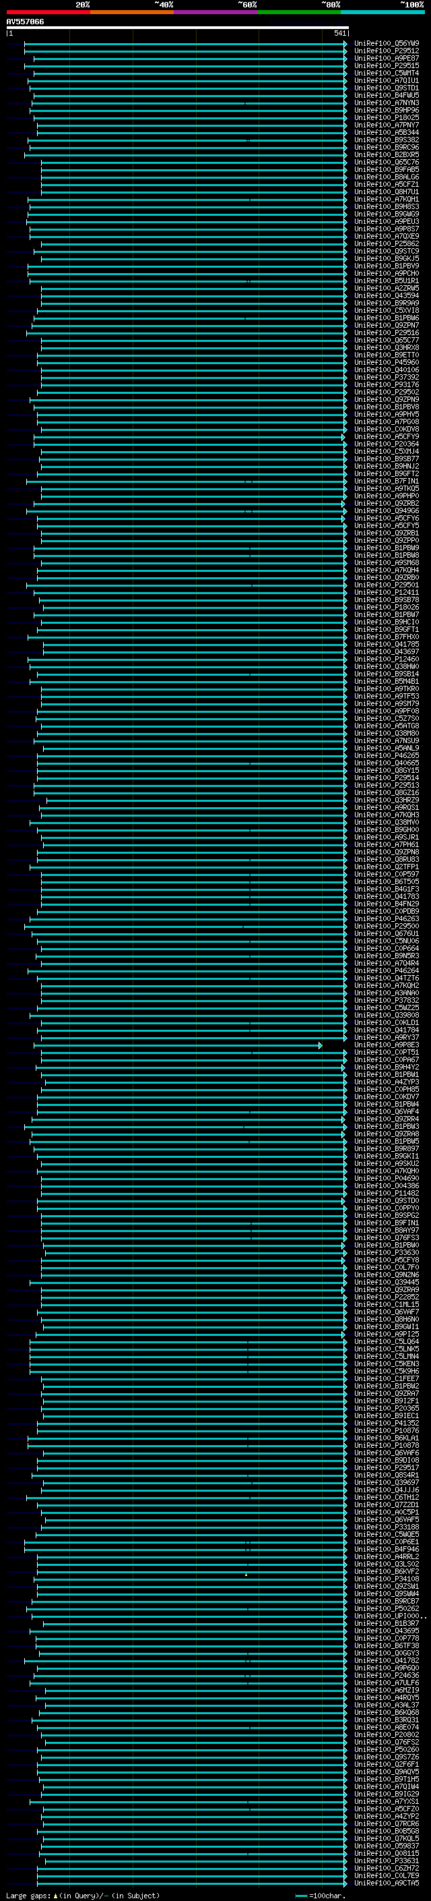
Task: Select hit label UniRef100_P46264
Action: coord(387,970)
